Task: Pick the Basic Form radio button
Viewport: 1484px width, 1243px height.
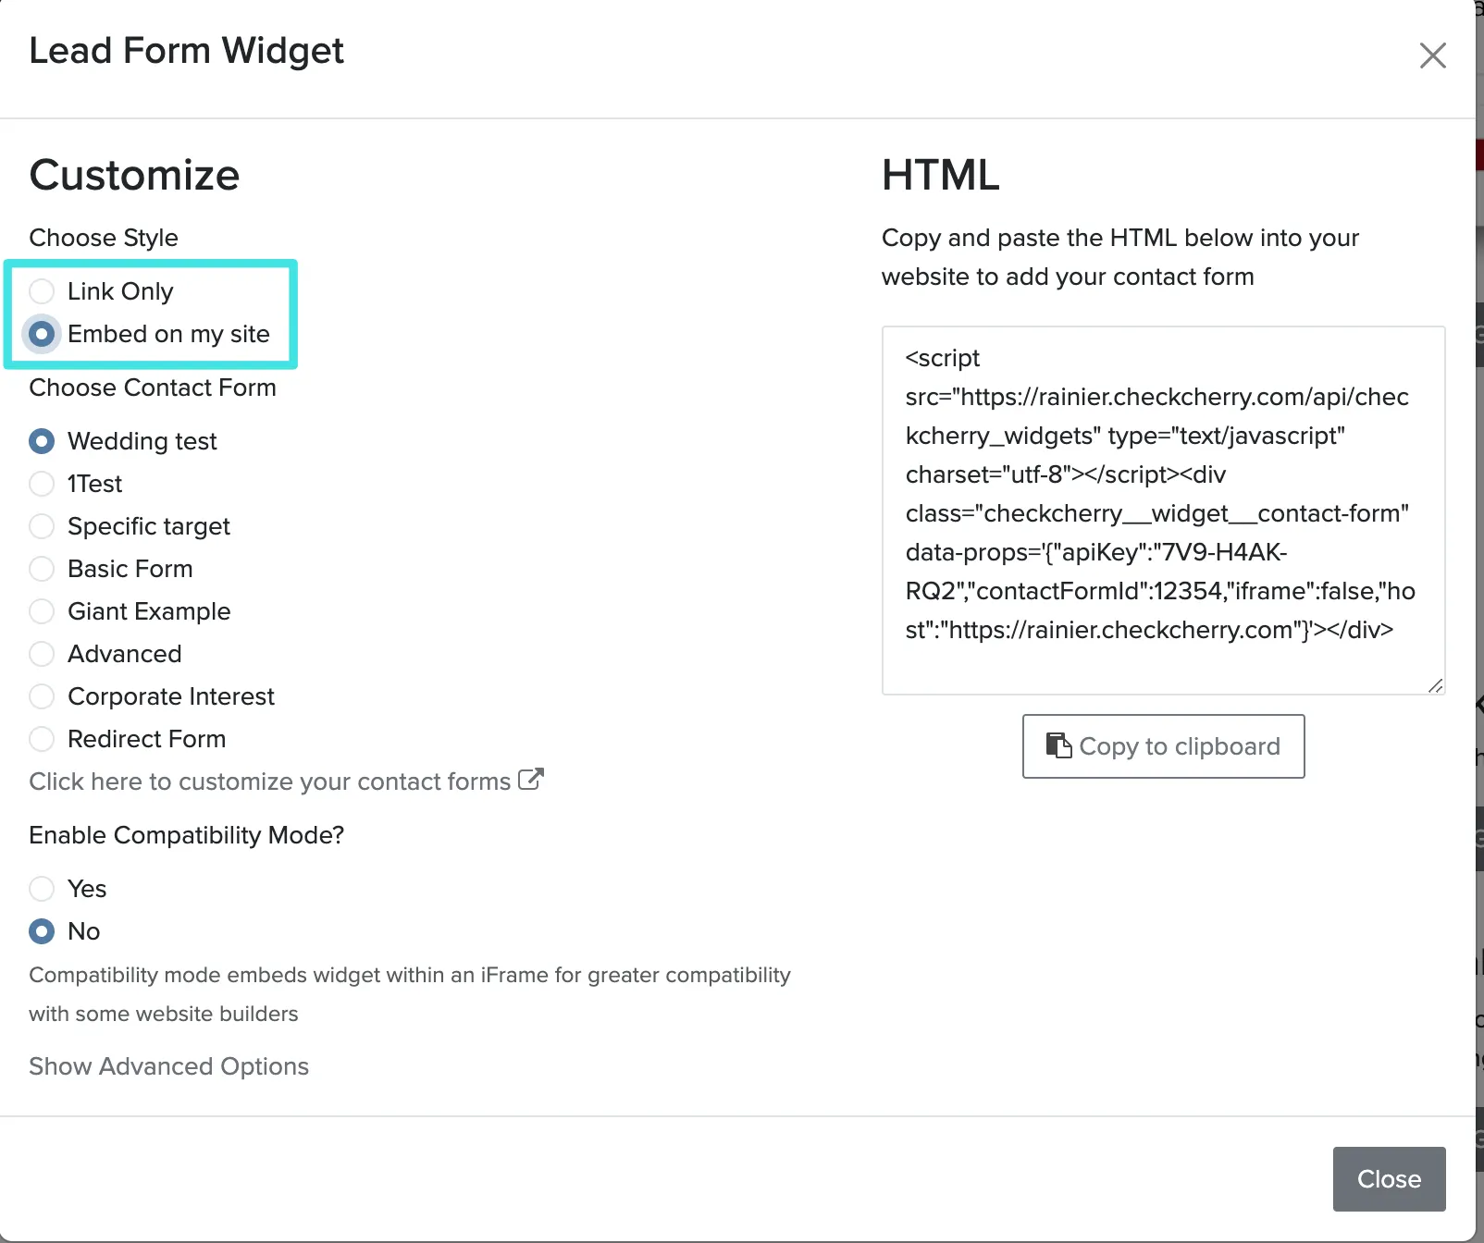Action: [x=42, y=569]
